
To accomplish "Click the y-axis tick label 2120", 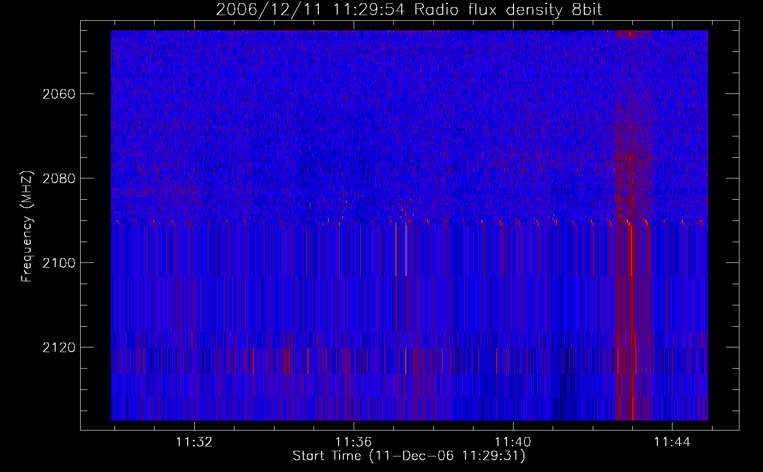I will (59, 347).
